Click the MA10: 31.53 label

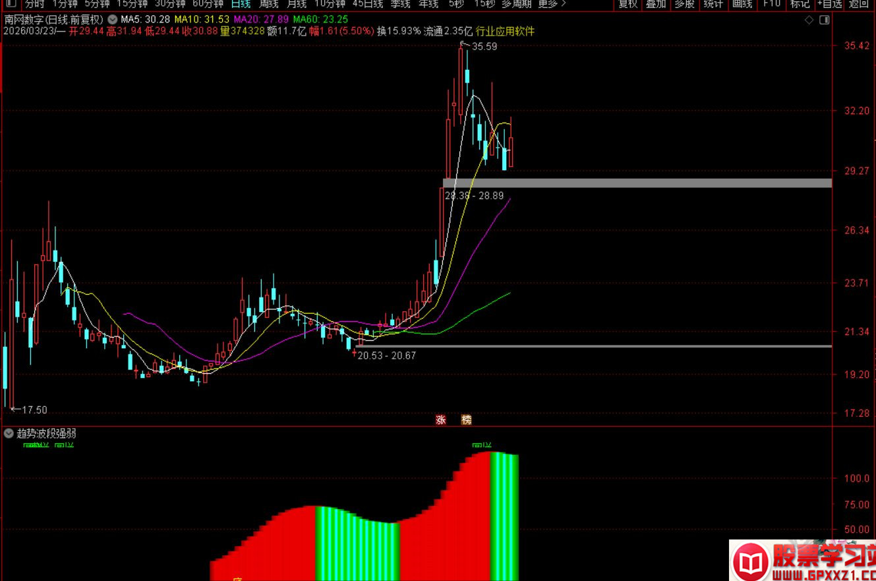click(202, 20)
